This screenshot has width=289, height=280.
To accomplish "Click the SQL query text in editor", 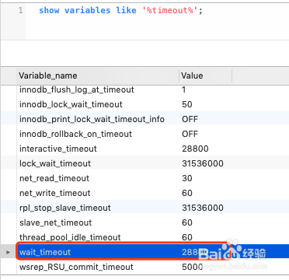I will coord(120,11).
